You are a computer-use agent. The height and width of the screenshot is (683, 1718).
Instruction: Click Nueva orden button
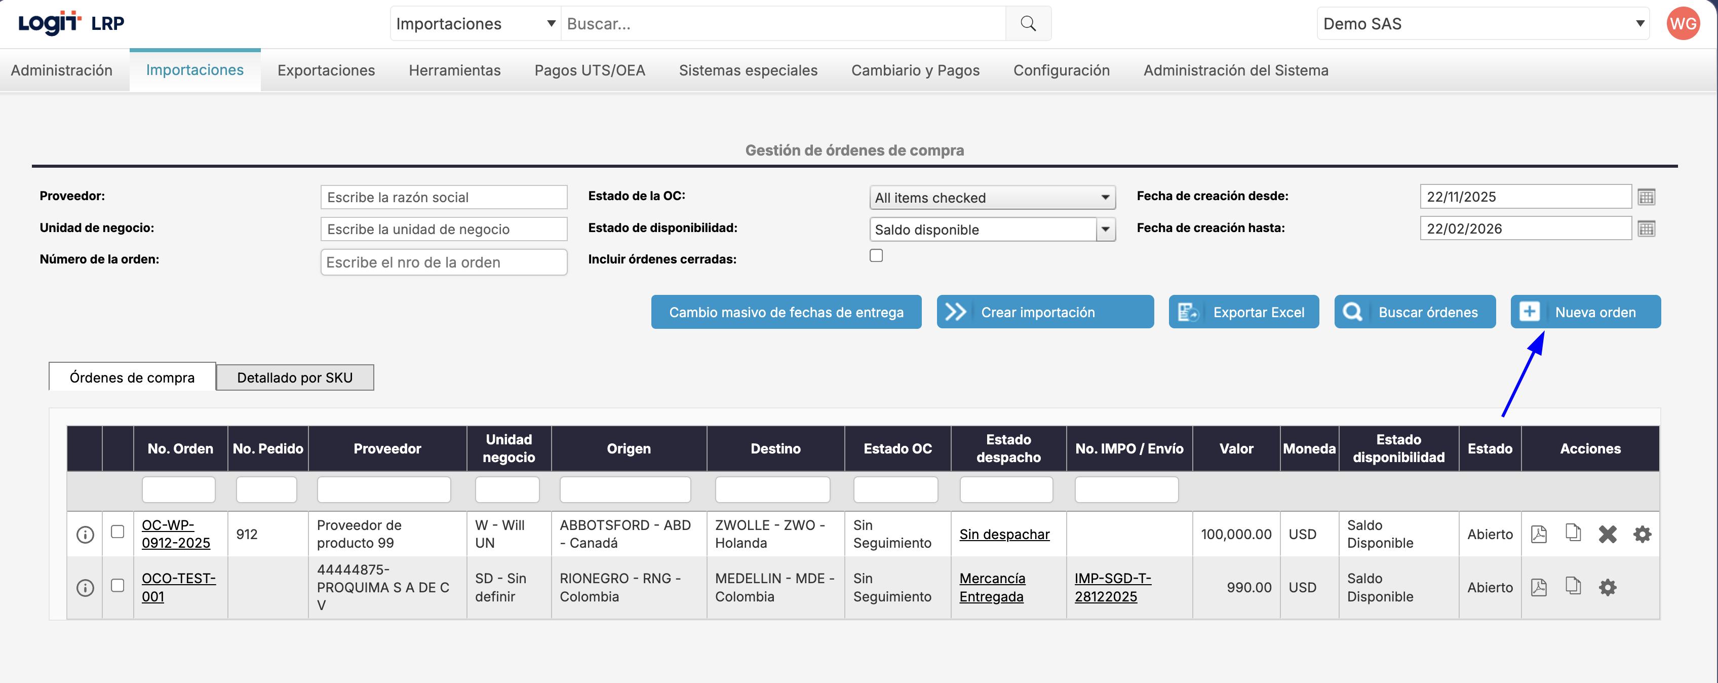pos(1585,312)
